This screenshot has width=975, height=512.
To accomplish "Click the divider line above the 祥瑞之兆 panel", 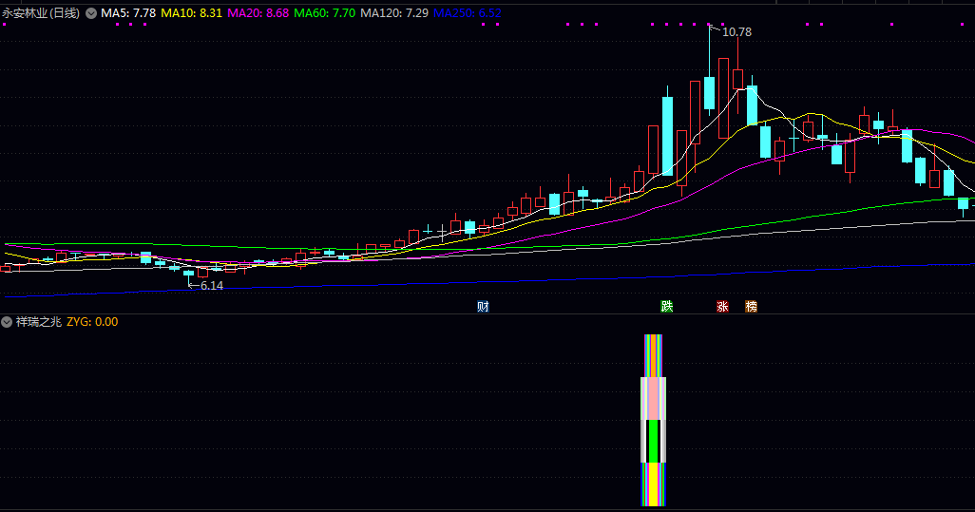I will [x=487, y=314].
